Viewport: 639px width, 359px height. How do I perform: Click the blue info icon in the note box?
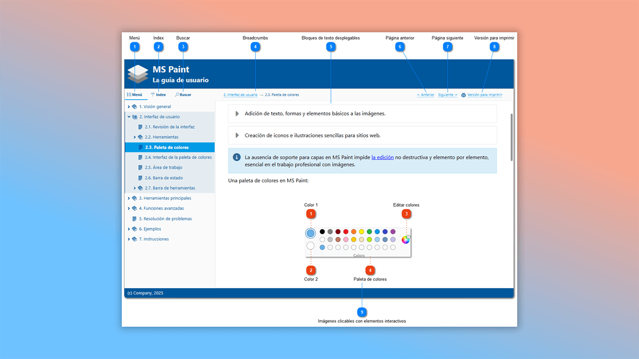(x=236, y=157)
